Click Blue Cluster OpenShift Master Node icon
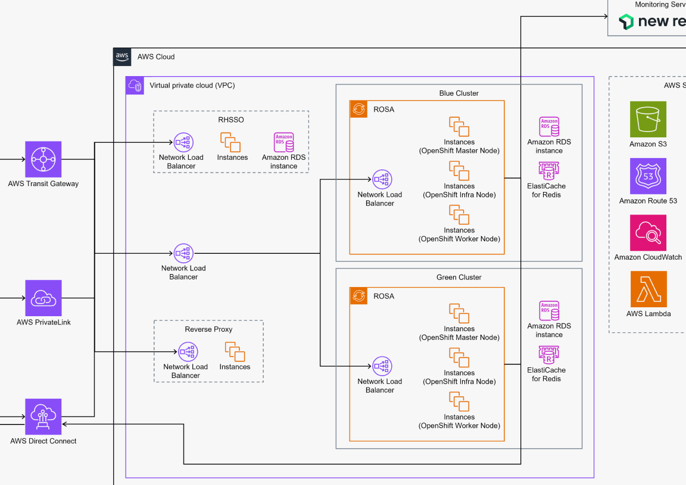The height and width of the screenshot is (485, 686). click(459, 127)
